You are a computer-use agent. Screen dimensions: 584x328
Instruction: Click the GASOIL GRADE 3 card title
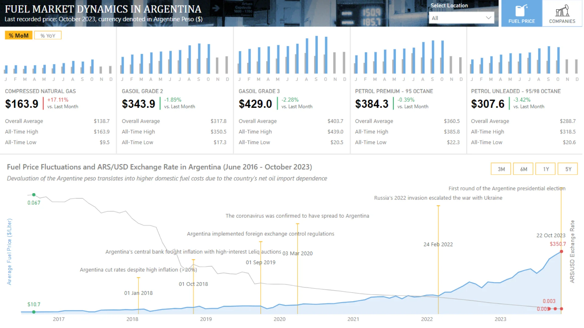pos(259,91)
